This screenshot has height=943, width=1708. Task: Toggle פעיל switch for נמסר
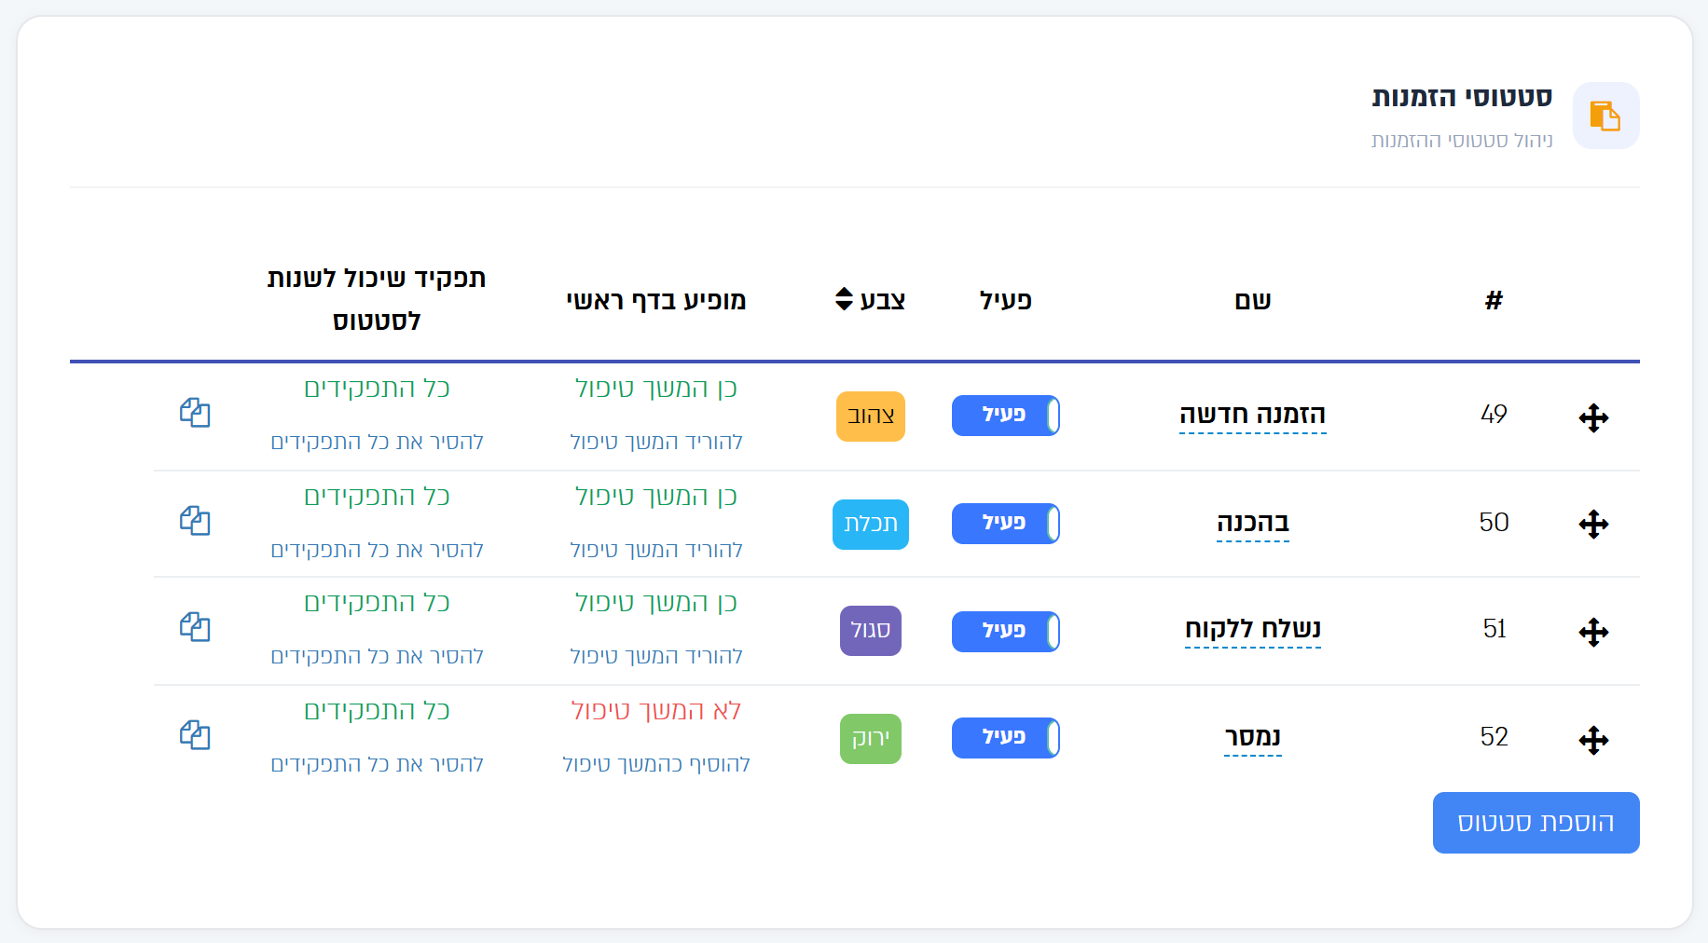[1005, 738]
